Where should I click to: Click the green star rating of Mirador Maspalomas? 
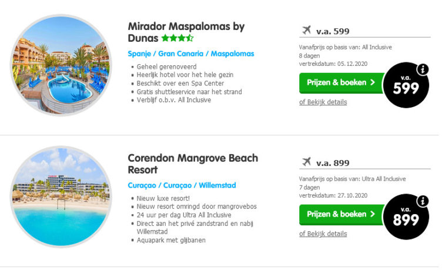[x=177, y=38]
